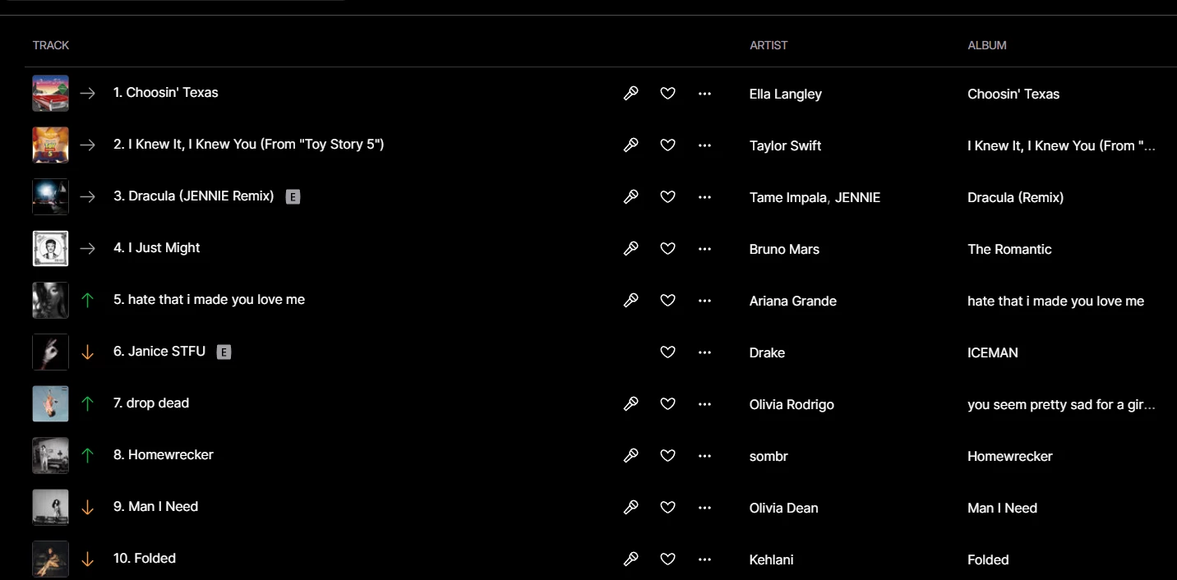Click cover art for Ariana Grande track
1177x580 pixels.
pyautogui.click(x=50, y=301)
